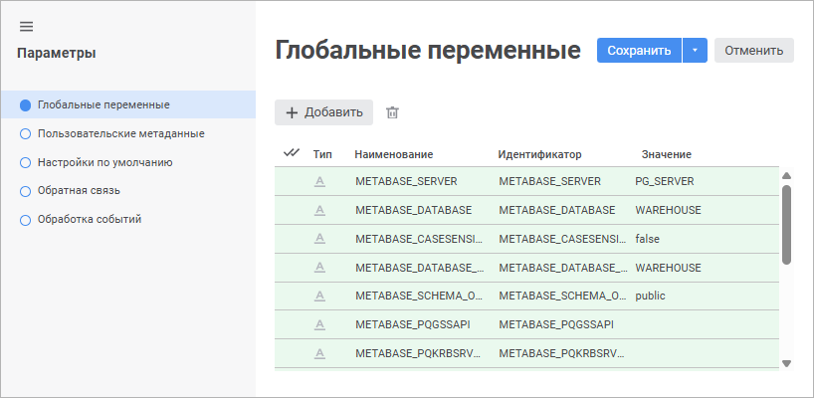Click type icon in the public-value row

point(319,296)
